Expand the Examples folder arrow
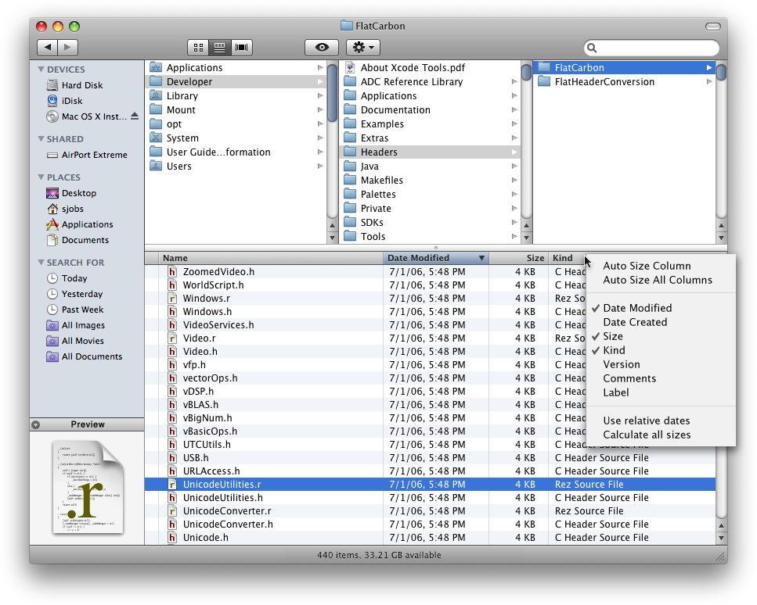Image resolution: width=757 pixels, height=605 pixels. [x=514, y=124]
